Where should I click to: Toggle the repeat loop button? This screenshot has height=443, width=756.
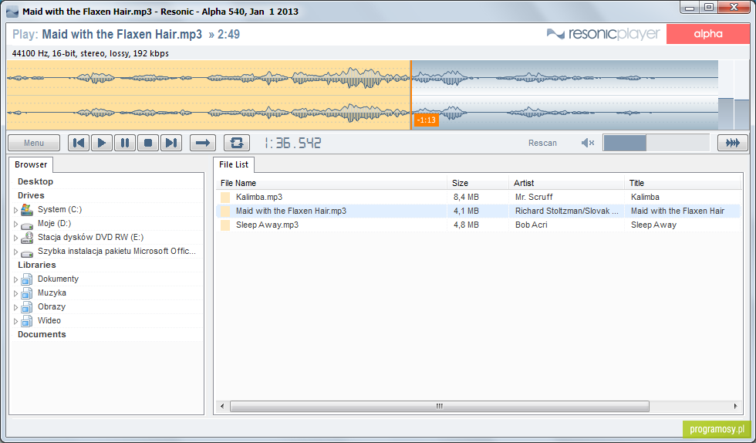(x=237, y=143)
